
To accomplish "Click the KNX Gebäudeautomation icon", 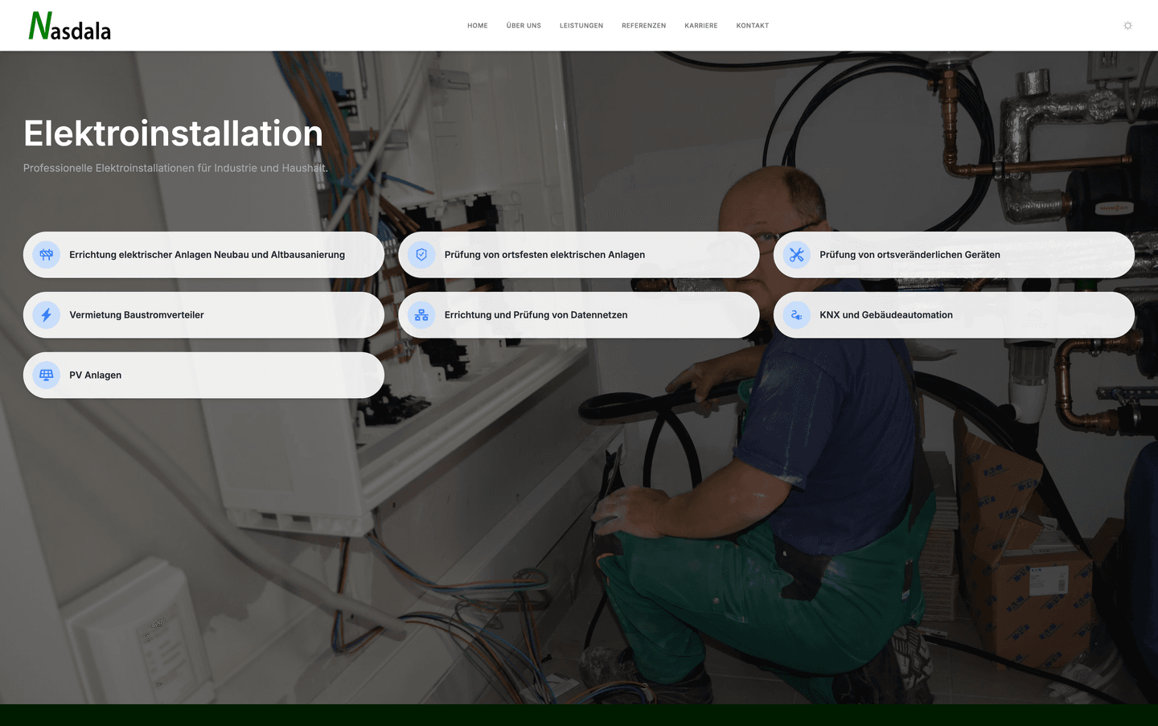I will [x=796, y=315].
